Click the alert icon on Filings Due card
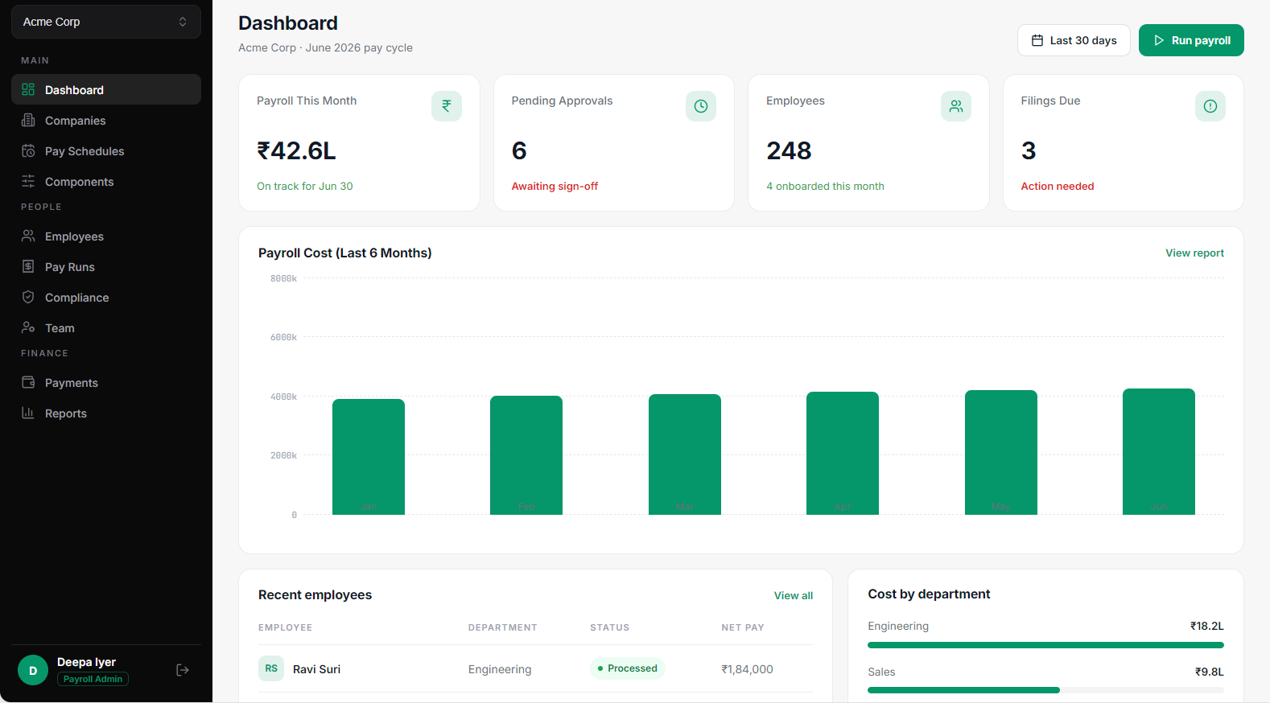The image size is (1270, 703). pyautogui.click(x=1210, y=106)
